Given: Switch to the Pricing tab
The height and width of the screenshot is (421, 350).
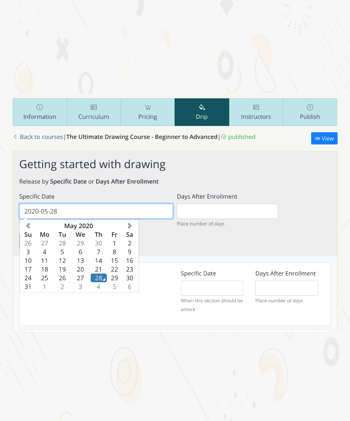Looking at the screenshot, I should pos(148,112).
